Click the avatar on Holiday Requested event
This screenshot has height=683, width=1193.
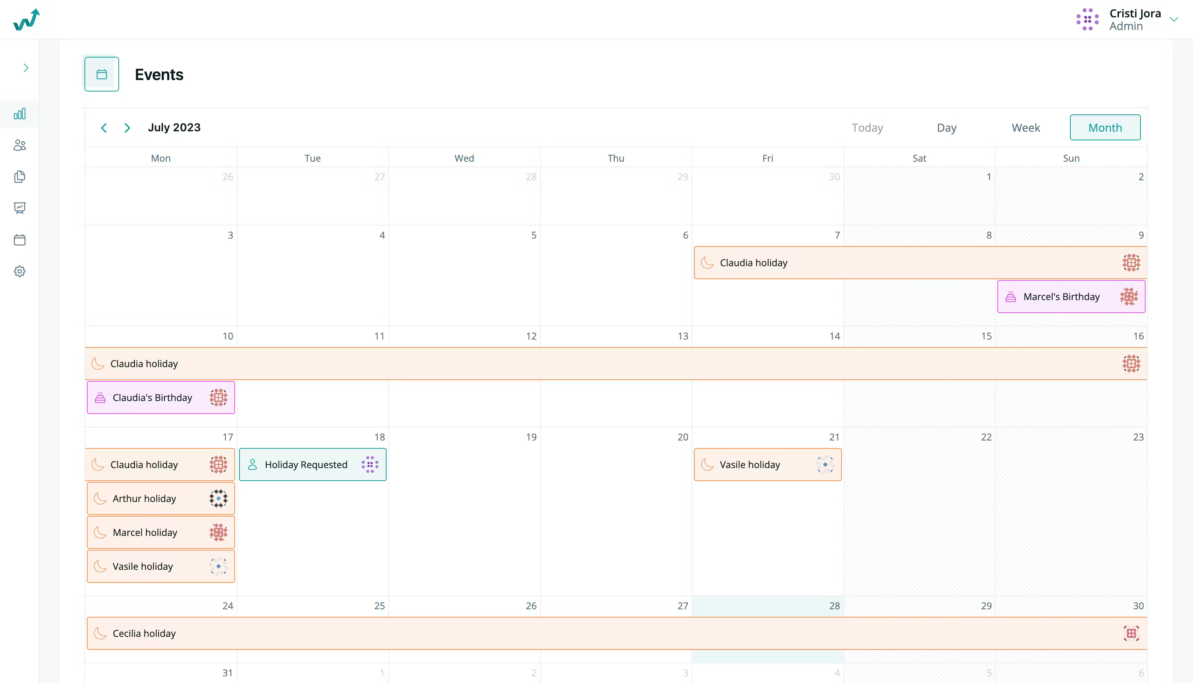click(370, 465)
